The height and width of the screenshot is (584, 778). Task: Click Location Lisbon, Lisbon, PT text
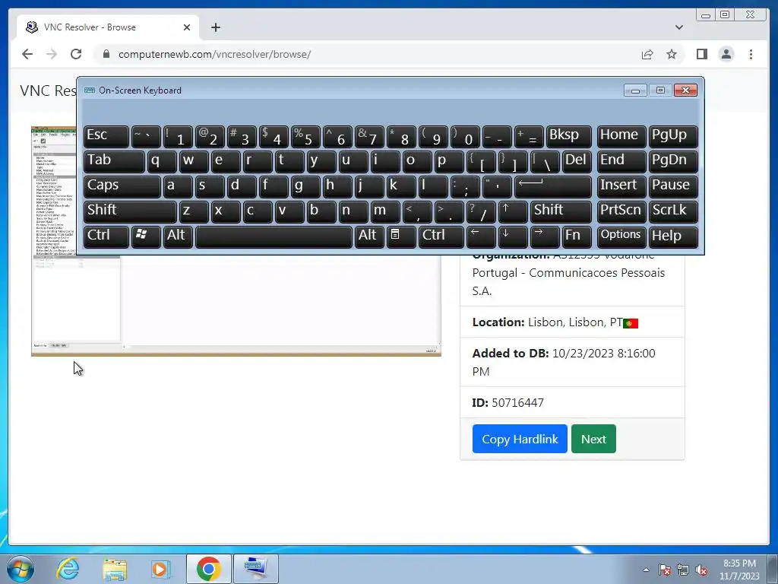(x=547, y=322)
